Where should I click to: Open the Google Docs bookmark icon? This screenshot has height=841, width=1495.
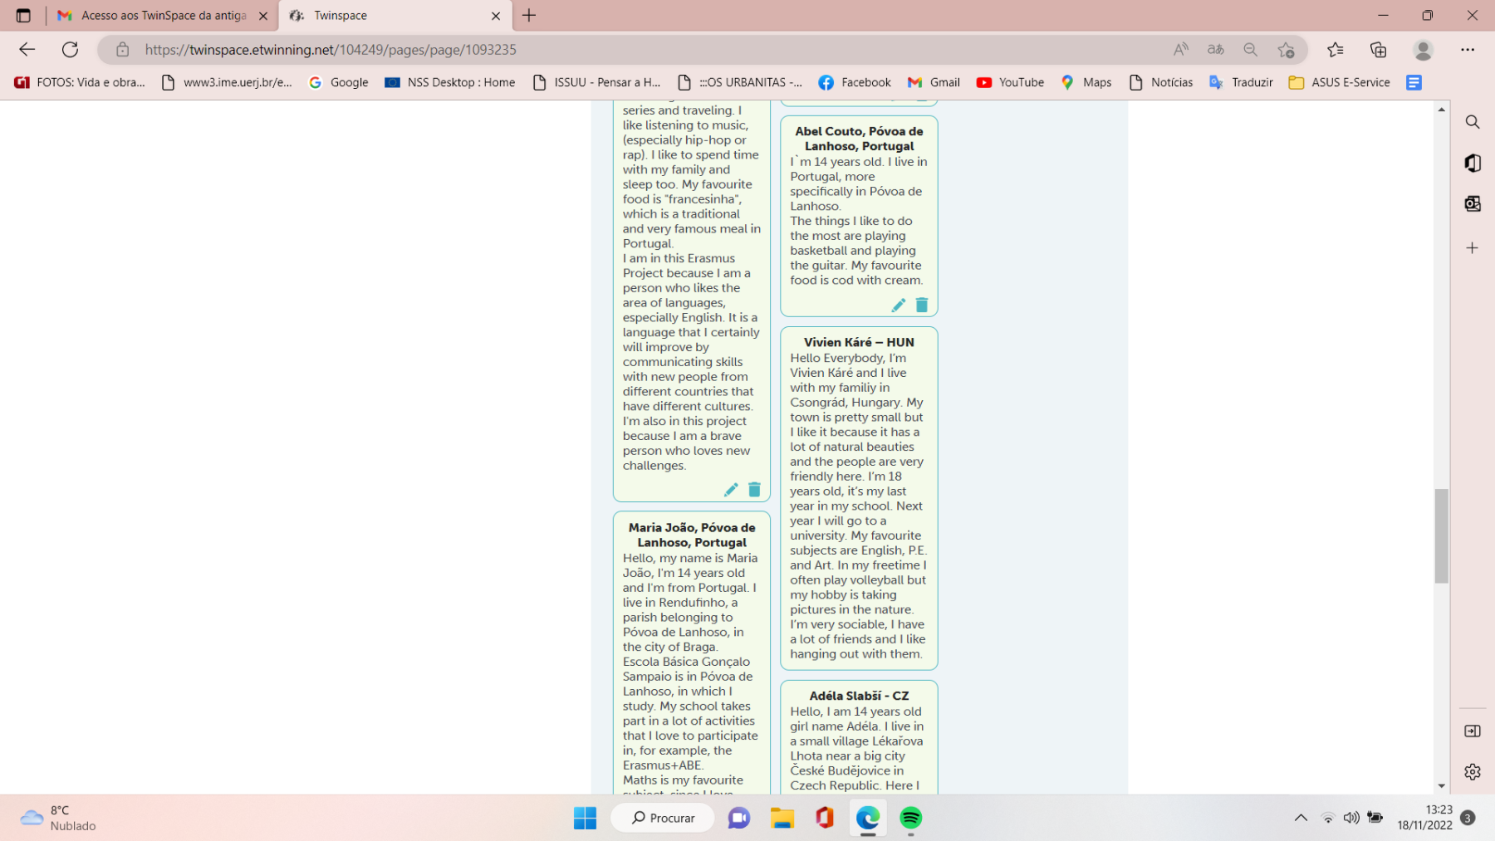[x=1414, y=82]
